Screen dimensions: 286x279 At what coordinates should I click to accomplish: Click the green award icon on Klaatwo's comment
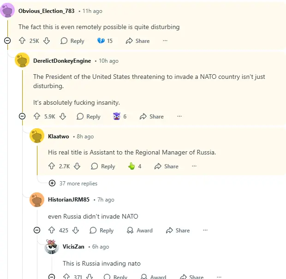[x=131, y=166]
